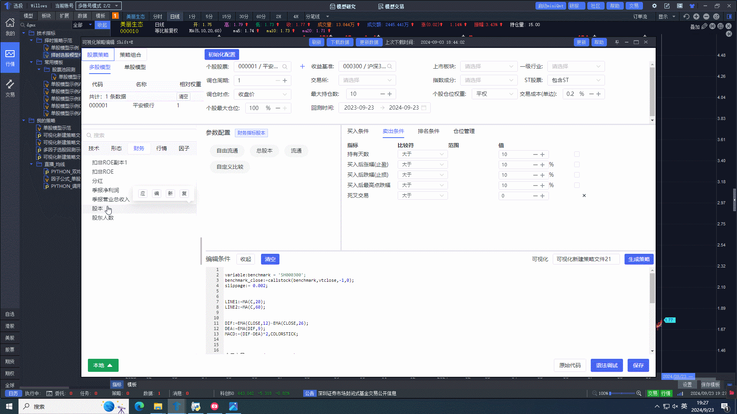Image resolution: width=737 pixels, height=414 pixels.
Task: Enable checkbox for 买入后最高点跌幅
Action: point(577,185)
